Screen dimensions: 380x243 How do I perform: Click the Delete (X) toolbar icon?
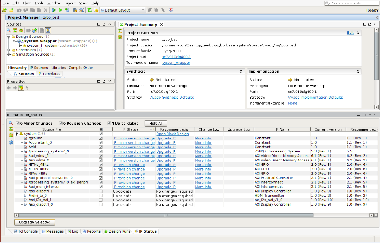(x=46, y=10)
